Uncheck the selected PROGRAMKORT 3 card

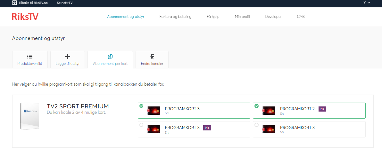142,106
